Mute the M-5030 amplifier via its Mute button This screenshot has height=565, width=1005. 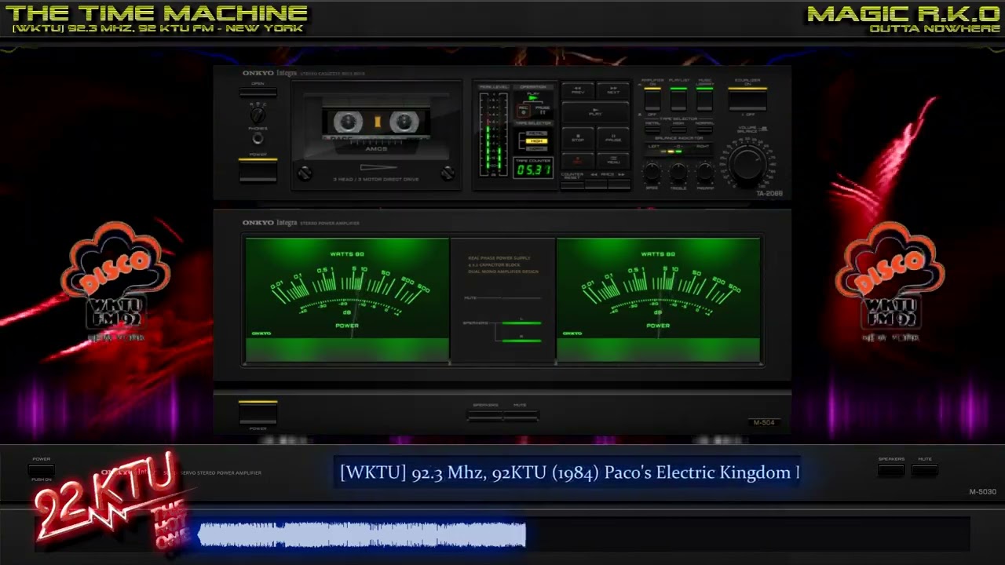[925, 470]
